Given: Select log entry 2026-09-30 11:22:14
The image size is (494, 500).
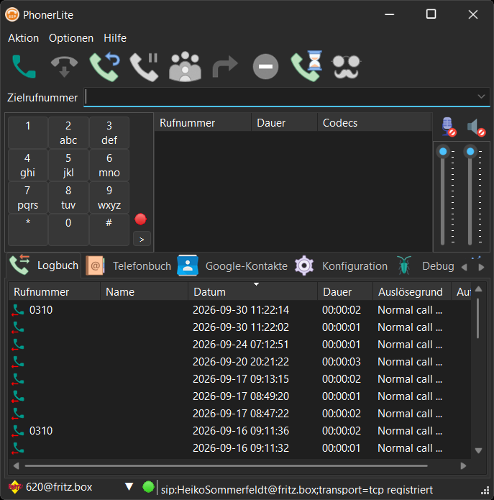Looking at the screenshot, I should tap(239, 310).
